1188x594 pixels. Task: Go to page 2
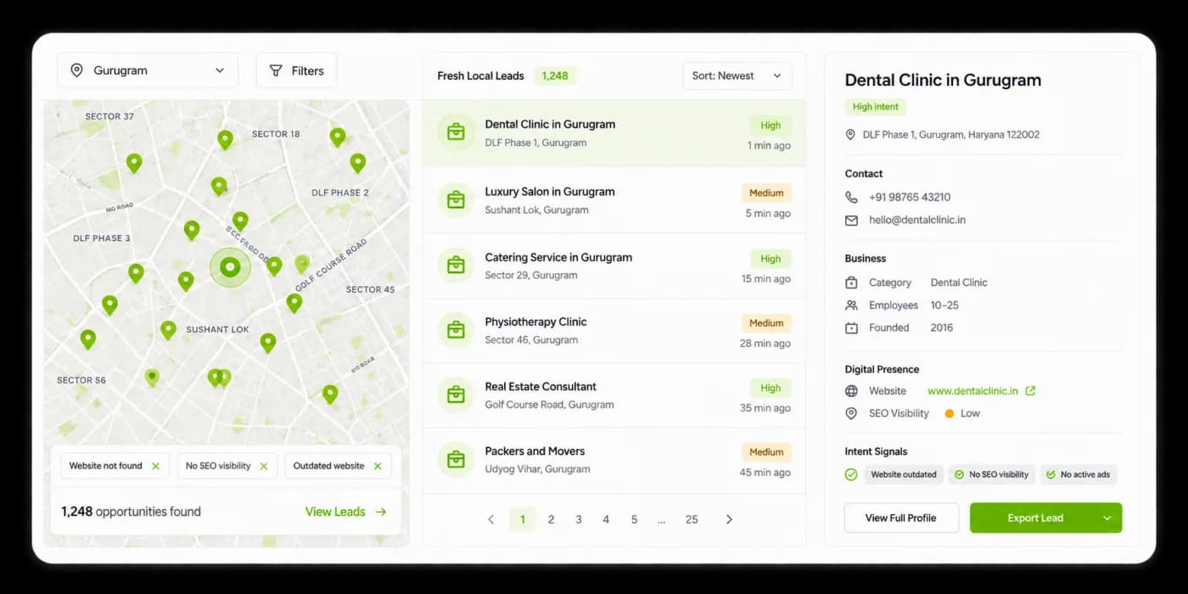pos(551,519)
